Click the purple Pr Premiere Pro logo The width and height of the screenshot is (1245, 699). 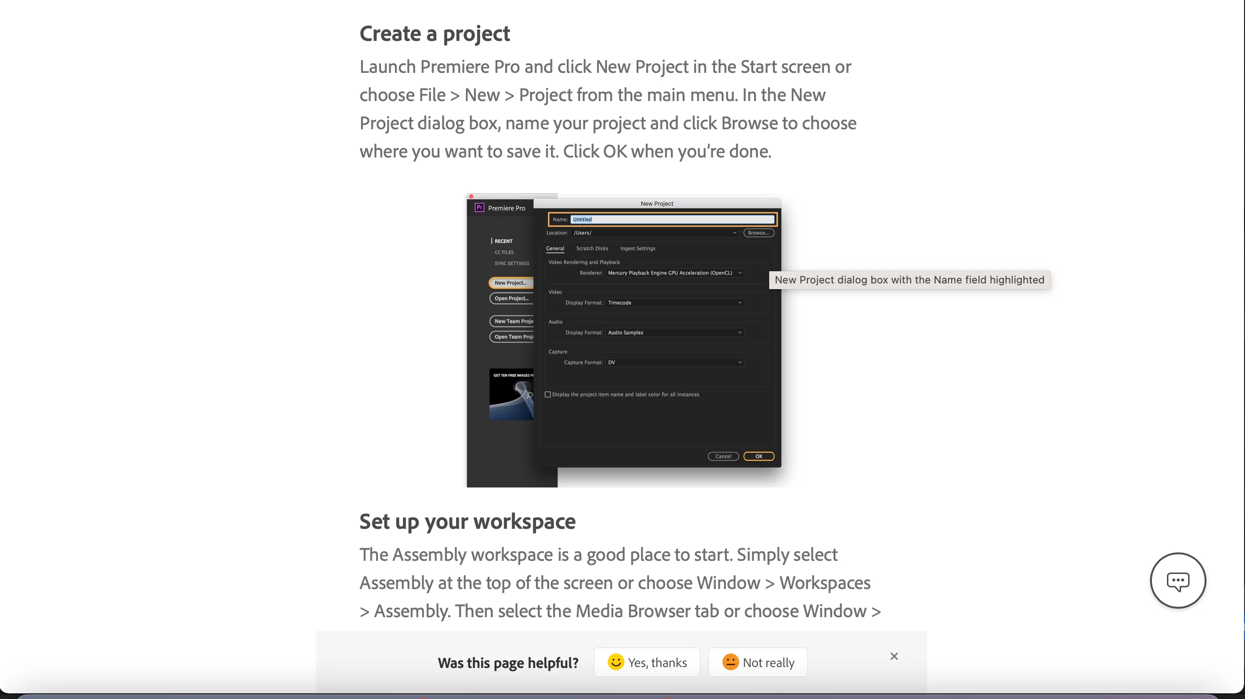[x=479, y=208]
